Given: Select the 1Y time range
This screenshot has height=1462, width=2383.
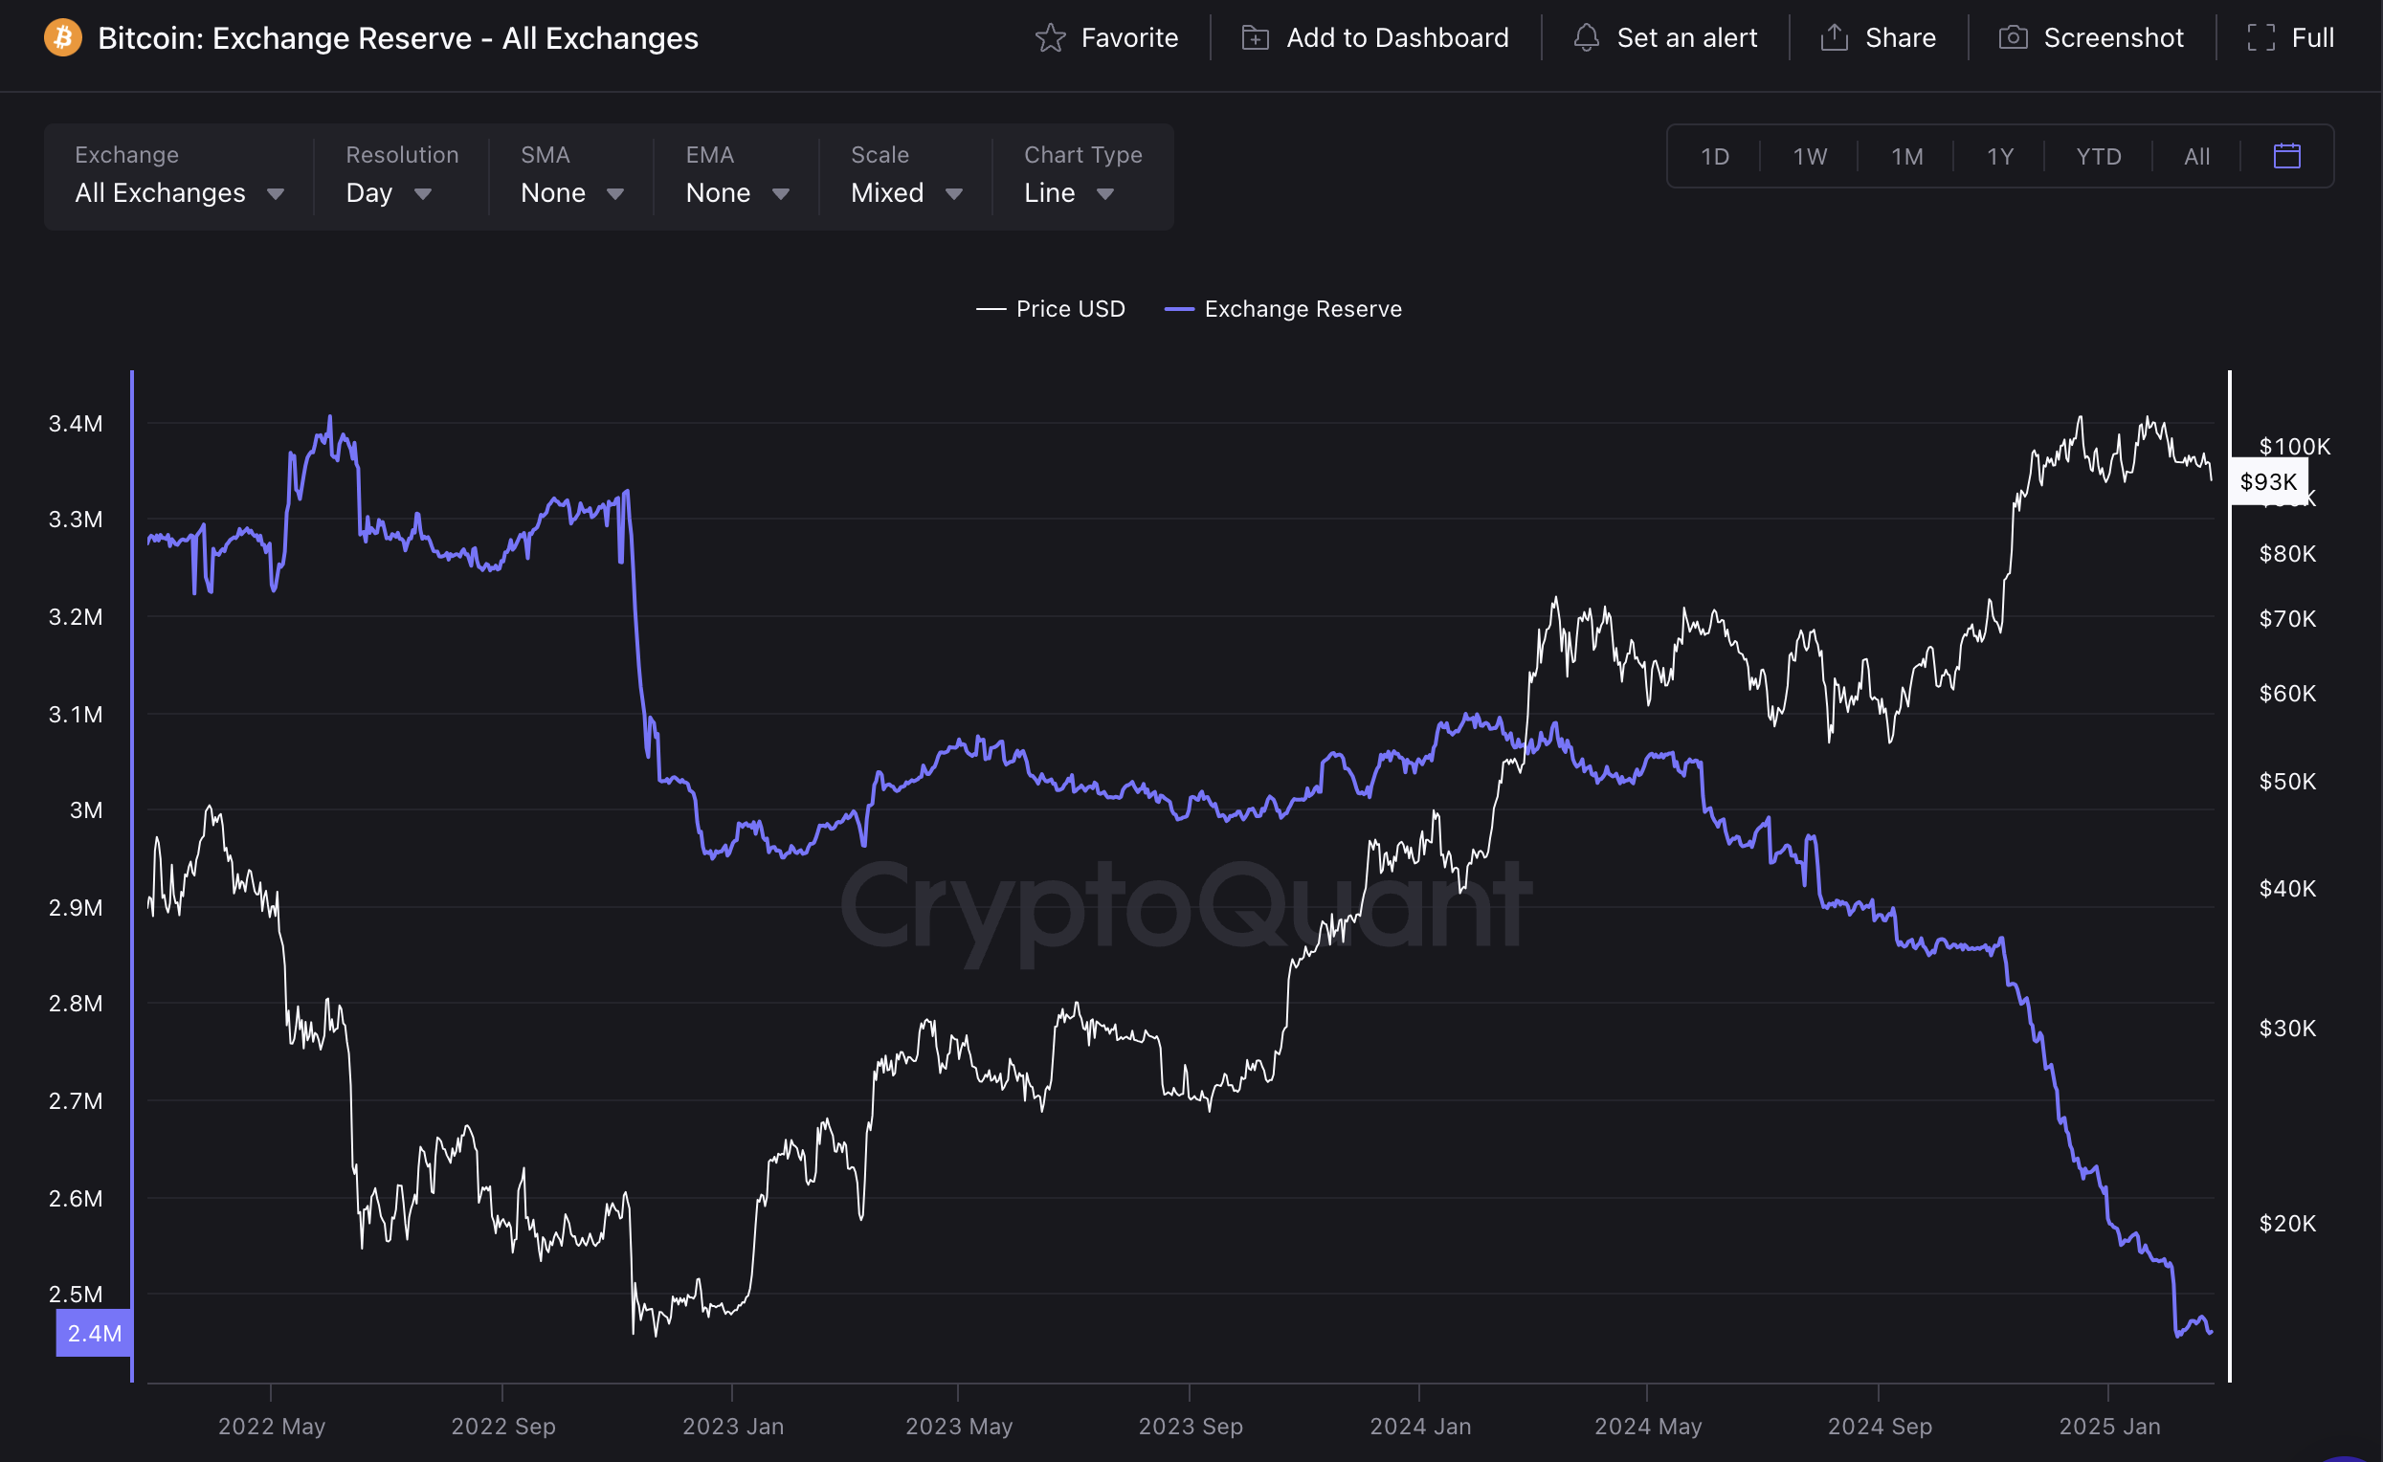Looking at the screenshot, I should pyautogui.click(x=2000, y=157).
